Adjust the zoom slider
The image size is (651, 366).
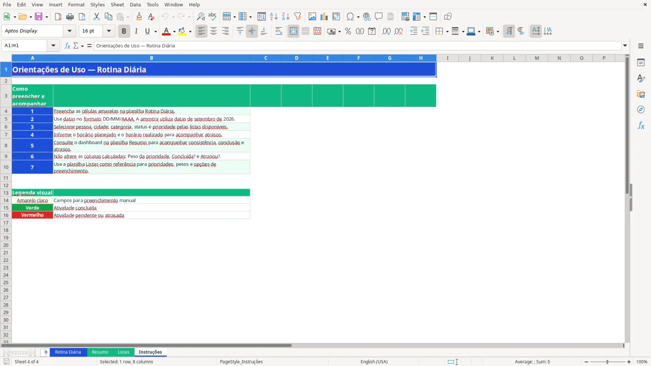click(607, 362)
